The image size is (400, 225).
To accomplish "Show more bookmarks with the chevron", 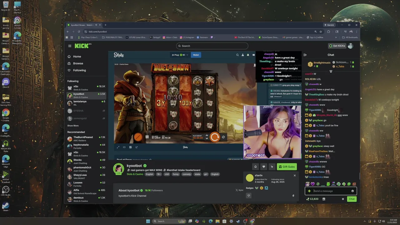I will click(x=336, y=37).
